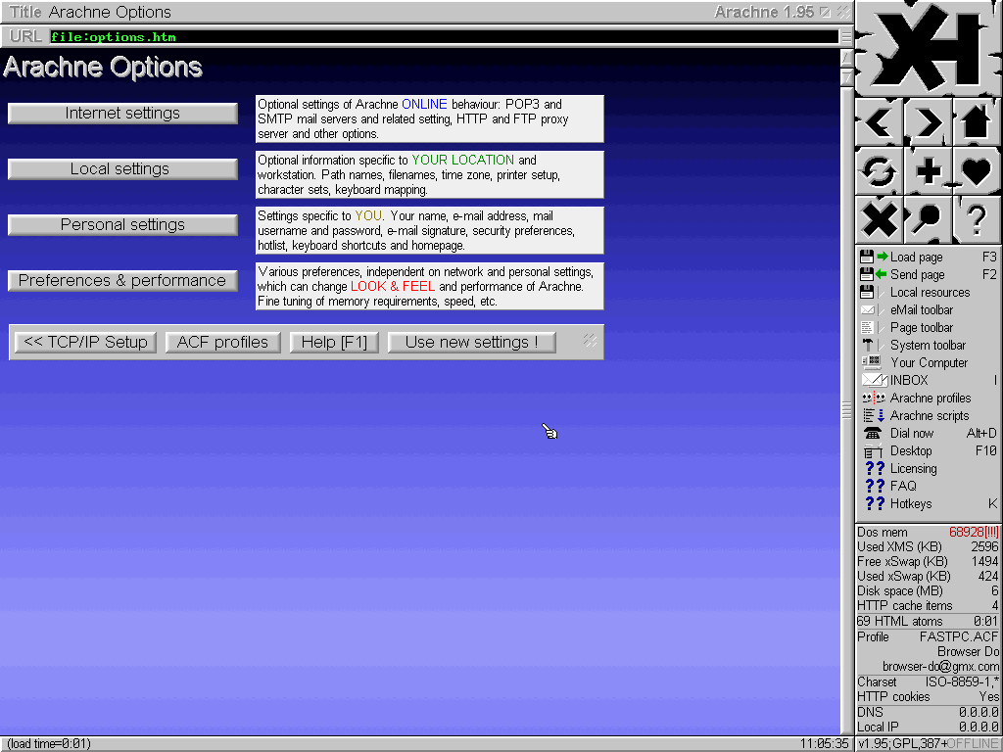Click the Back arrow navigation icon
Viewport: 1003px width, 752px height.
(879, 121)
